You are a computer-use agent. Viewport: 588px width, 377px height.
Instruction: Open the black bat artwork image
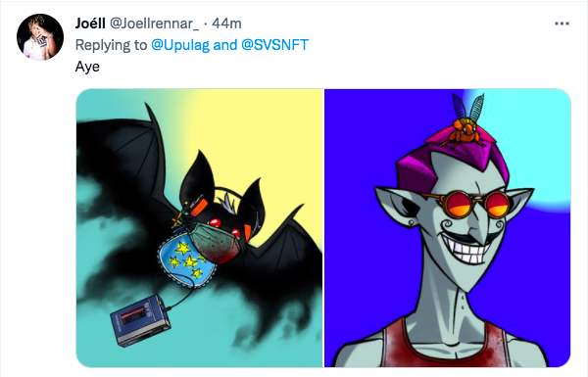200,228
